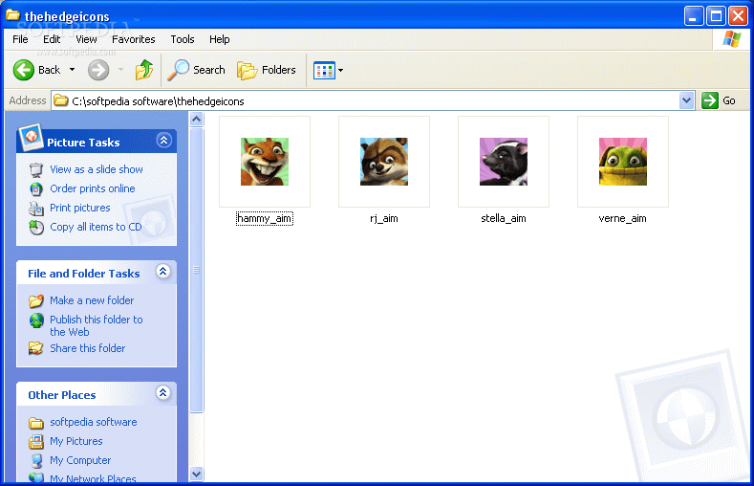Click Publish this folder to the Web
The width and height of the screenshot is (754, 486).
coord(97,326)
